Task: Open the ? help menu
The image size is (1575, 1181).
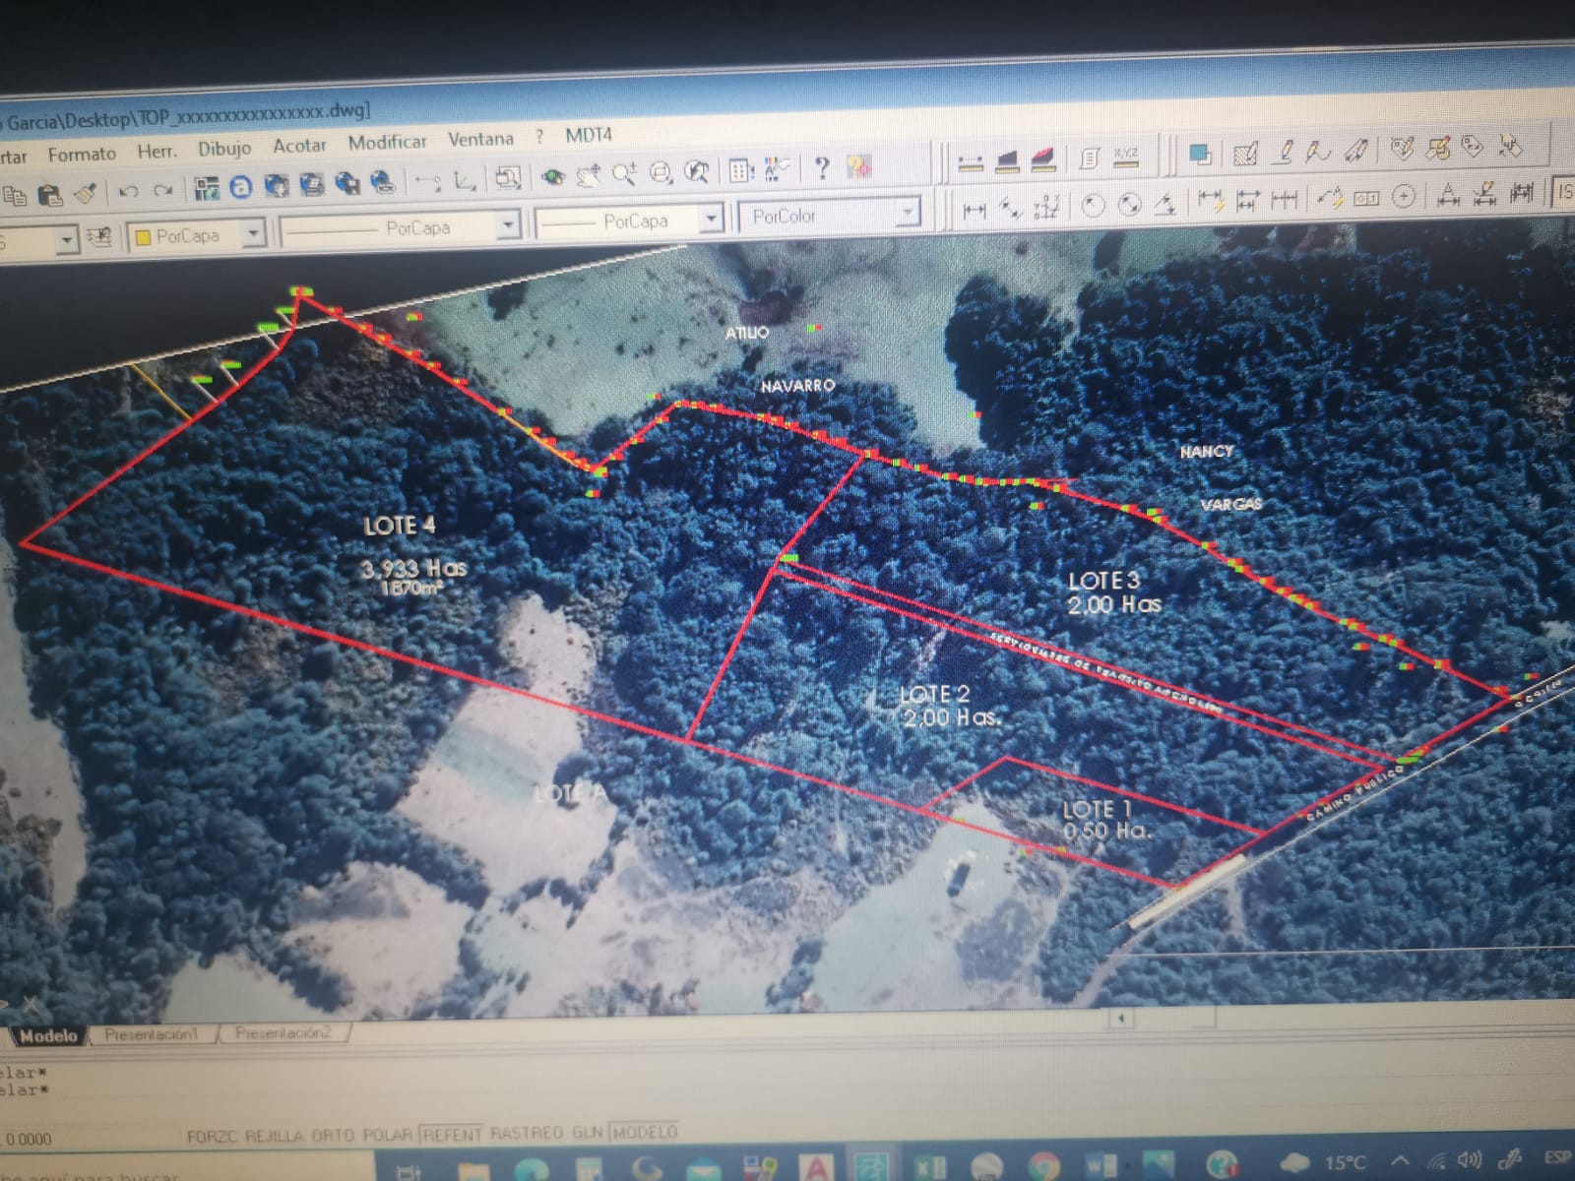Action: click(x=538, y=137)
